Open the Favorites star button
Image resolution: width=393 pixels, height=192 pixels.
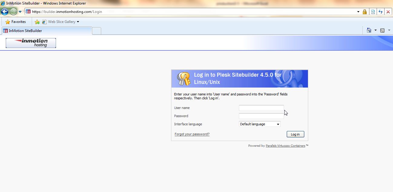point(16,22)
